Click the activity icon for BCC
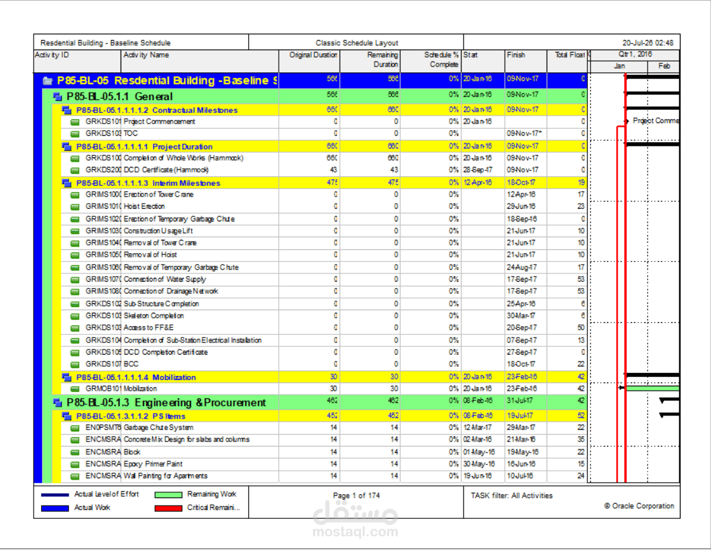Image resolution: width=711 pixels, height=550 pixels. pos(75,364)
